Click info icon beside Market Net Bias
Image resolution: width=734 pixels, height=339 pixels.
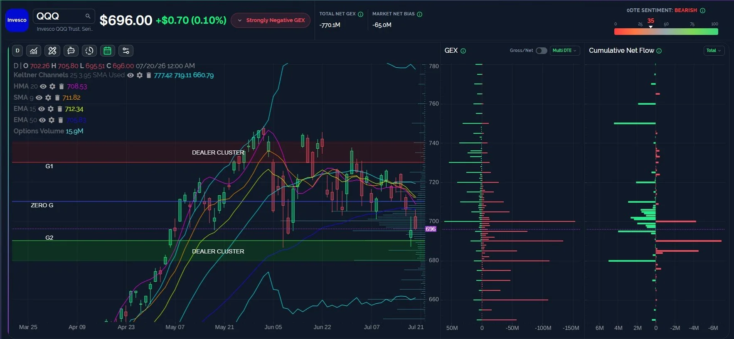pos(419,14)
